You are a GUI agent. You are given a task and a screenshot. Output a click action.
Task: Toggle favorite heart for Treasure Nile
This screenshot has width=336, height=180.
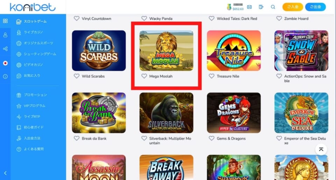(211, 76)
